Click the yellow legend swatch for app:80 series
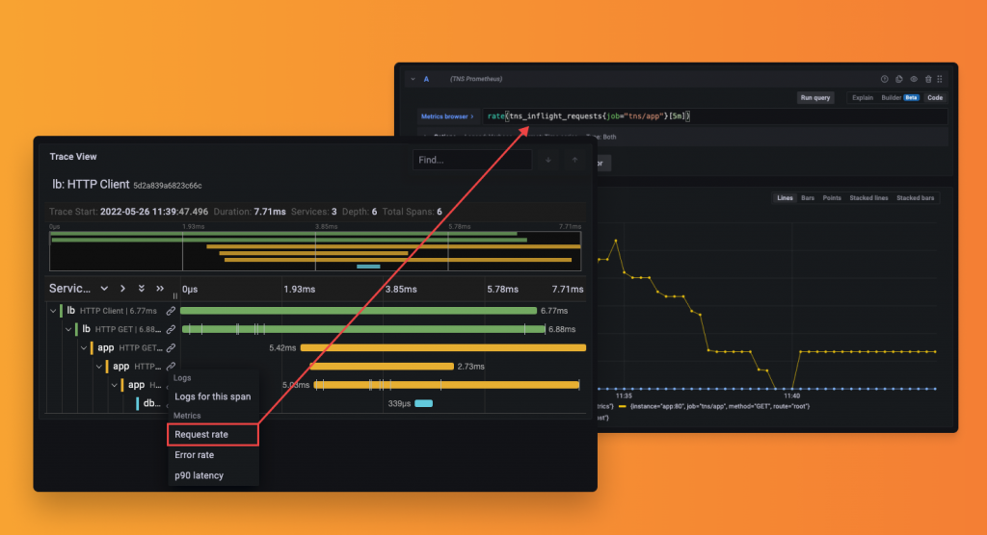987x535 pixels. click(622, 407)
